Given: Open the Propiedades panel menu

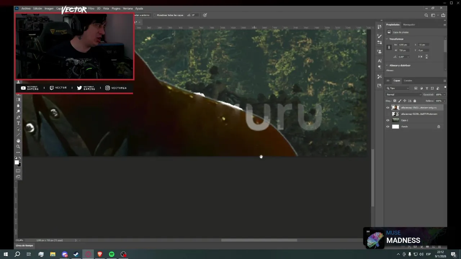Looking at the screenshot, I should click(x=445, y=25).
